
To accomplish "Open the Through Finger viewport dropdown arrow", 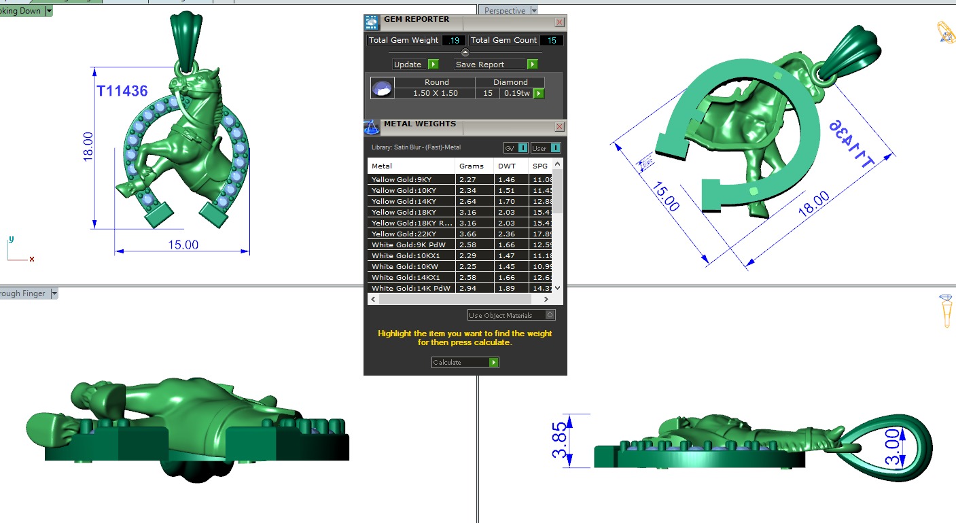I will [x=54, y=293].
